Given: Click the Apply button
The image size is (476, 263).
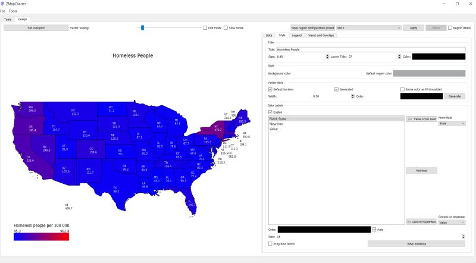Looking at the screenshot, I should 413,28.
